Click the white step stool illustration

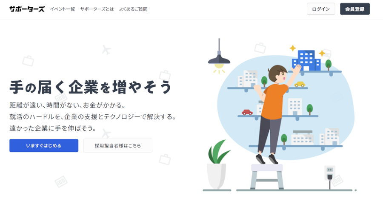tap(267, 177)
